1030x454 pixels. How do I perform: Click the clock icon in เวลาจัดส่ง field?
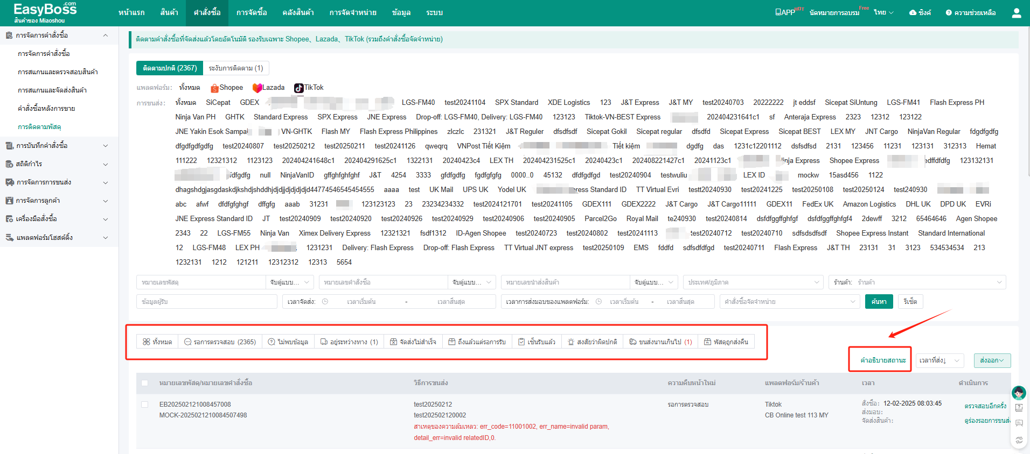coord(325,302)
